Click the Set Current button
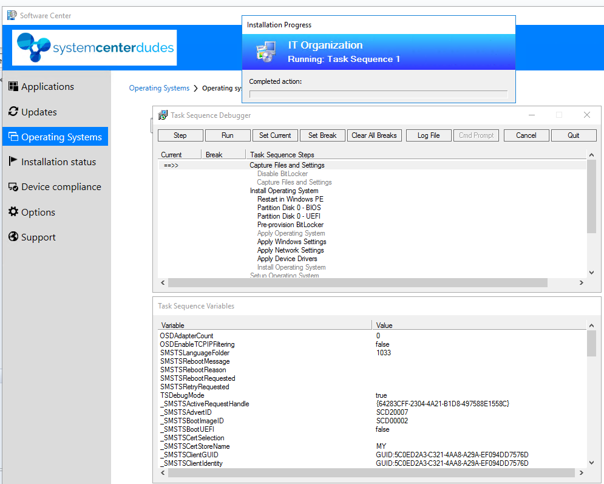604x484 pixels. (275, 135)
